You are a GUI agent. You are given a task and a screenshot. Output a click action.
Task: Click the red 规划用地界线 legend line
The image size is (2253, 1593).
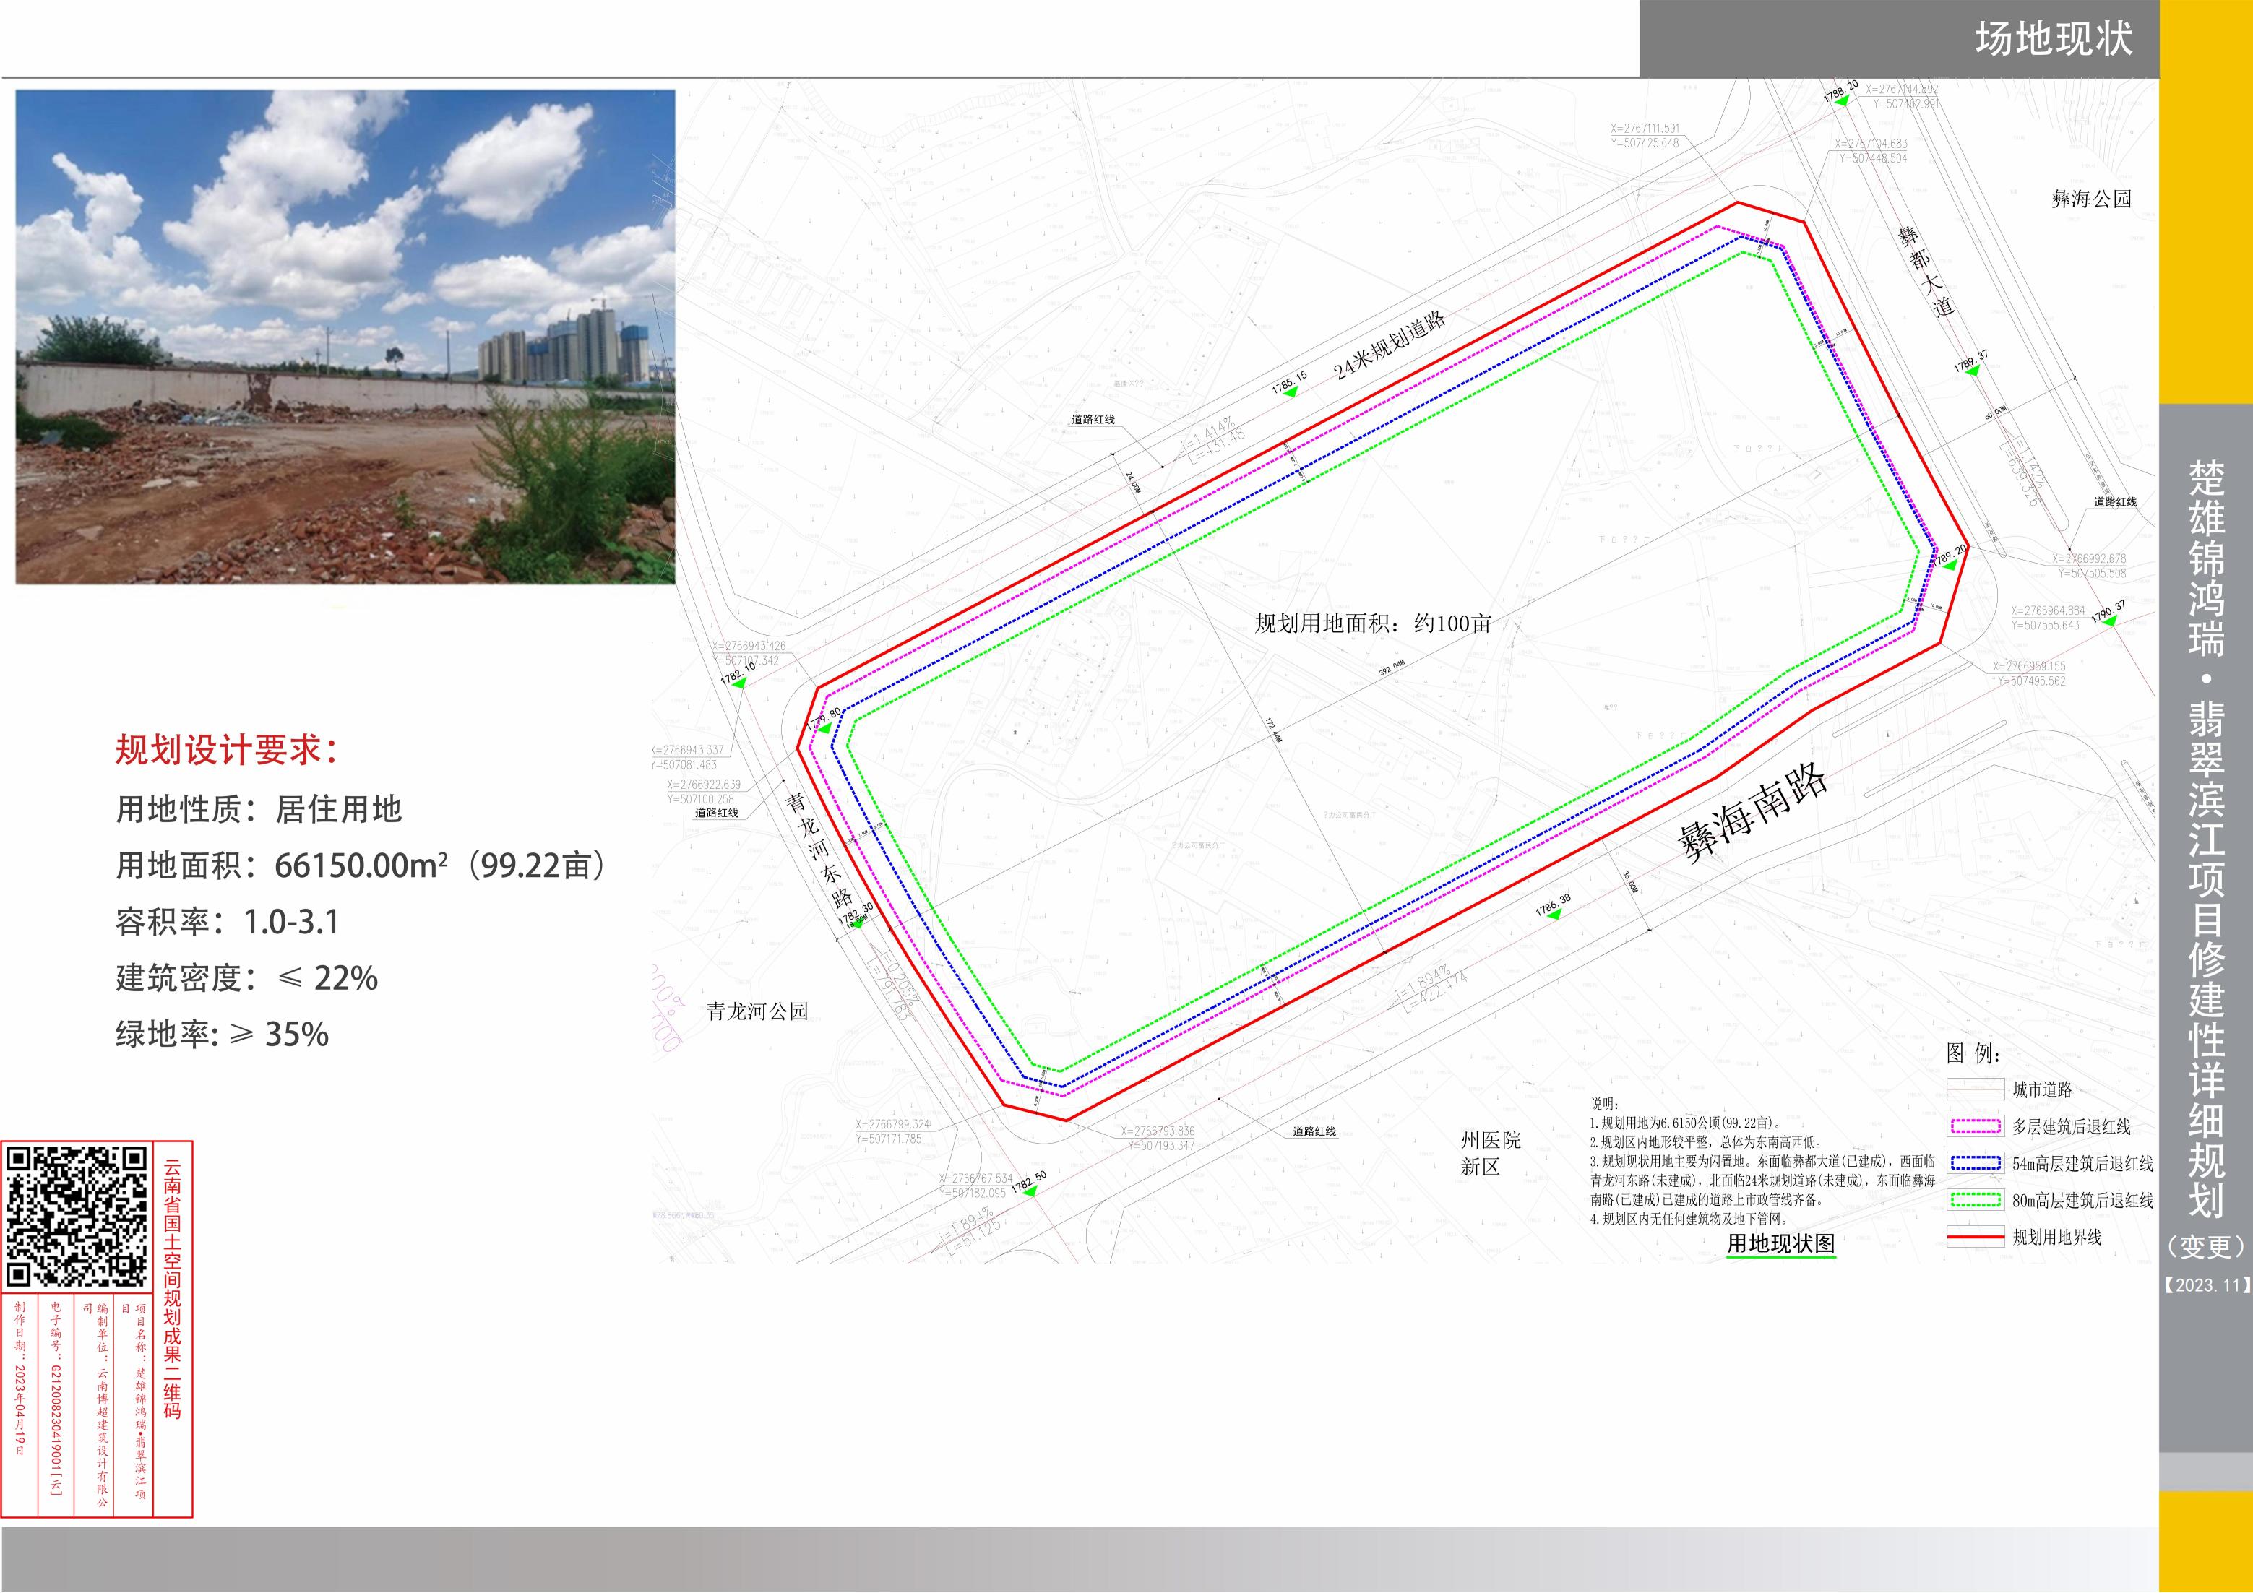[x=1976, y=1238]
